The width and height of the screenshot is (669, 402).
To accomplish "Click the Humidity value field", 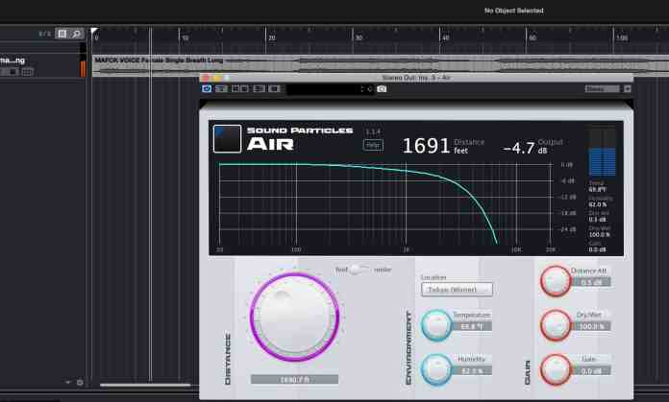I will tap(471, 371).
